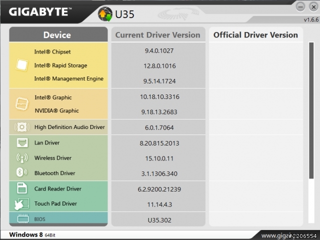Click the graphics chip group icon
Screen dimensions: 320x240
pyautogui.click(x=22, y=104)
